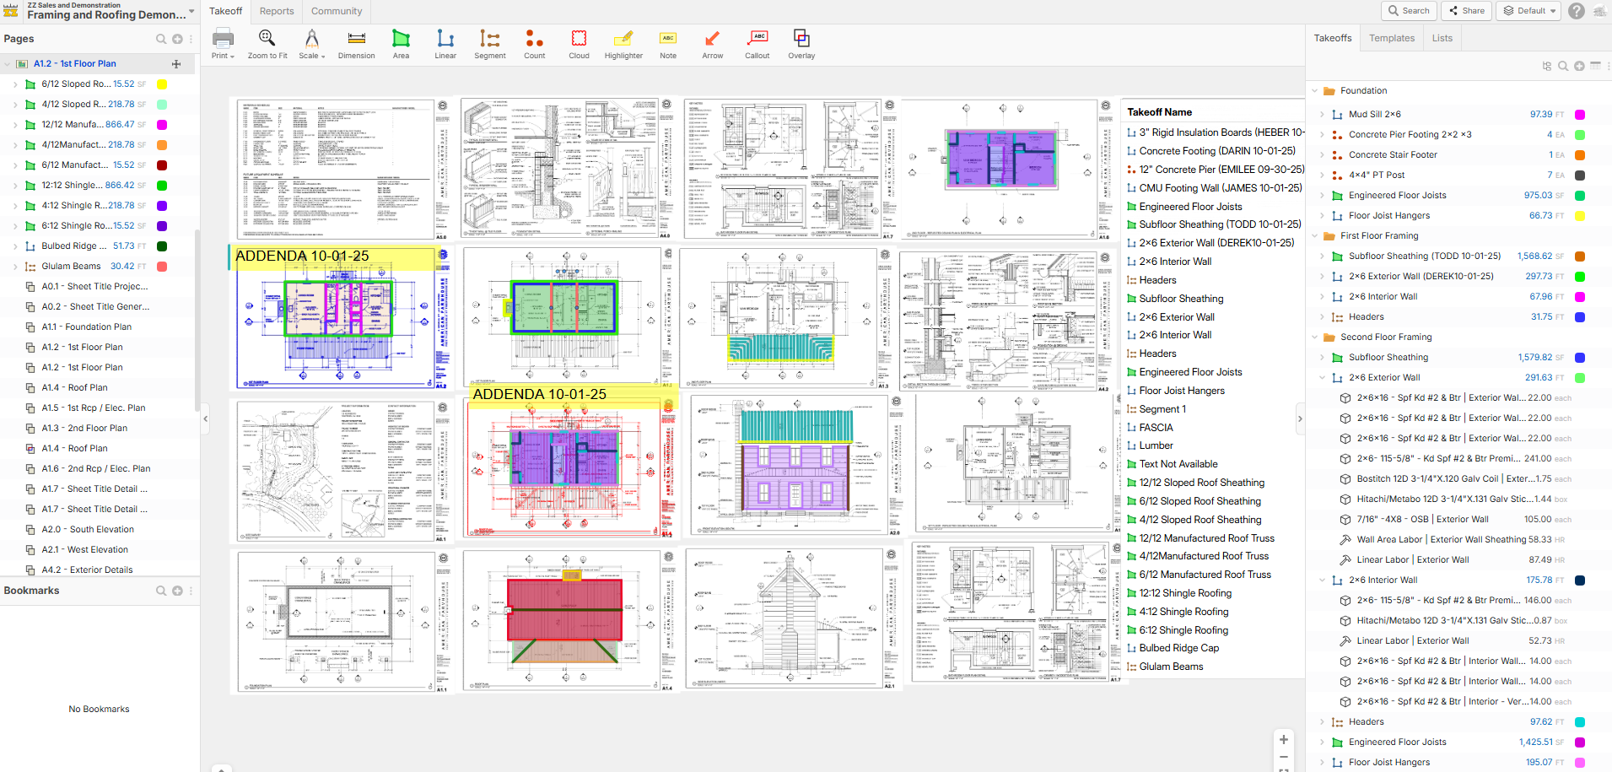Click the Share button
This screenshot has width=1612, height=772.
click(1467, 11)
